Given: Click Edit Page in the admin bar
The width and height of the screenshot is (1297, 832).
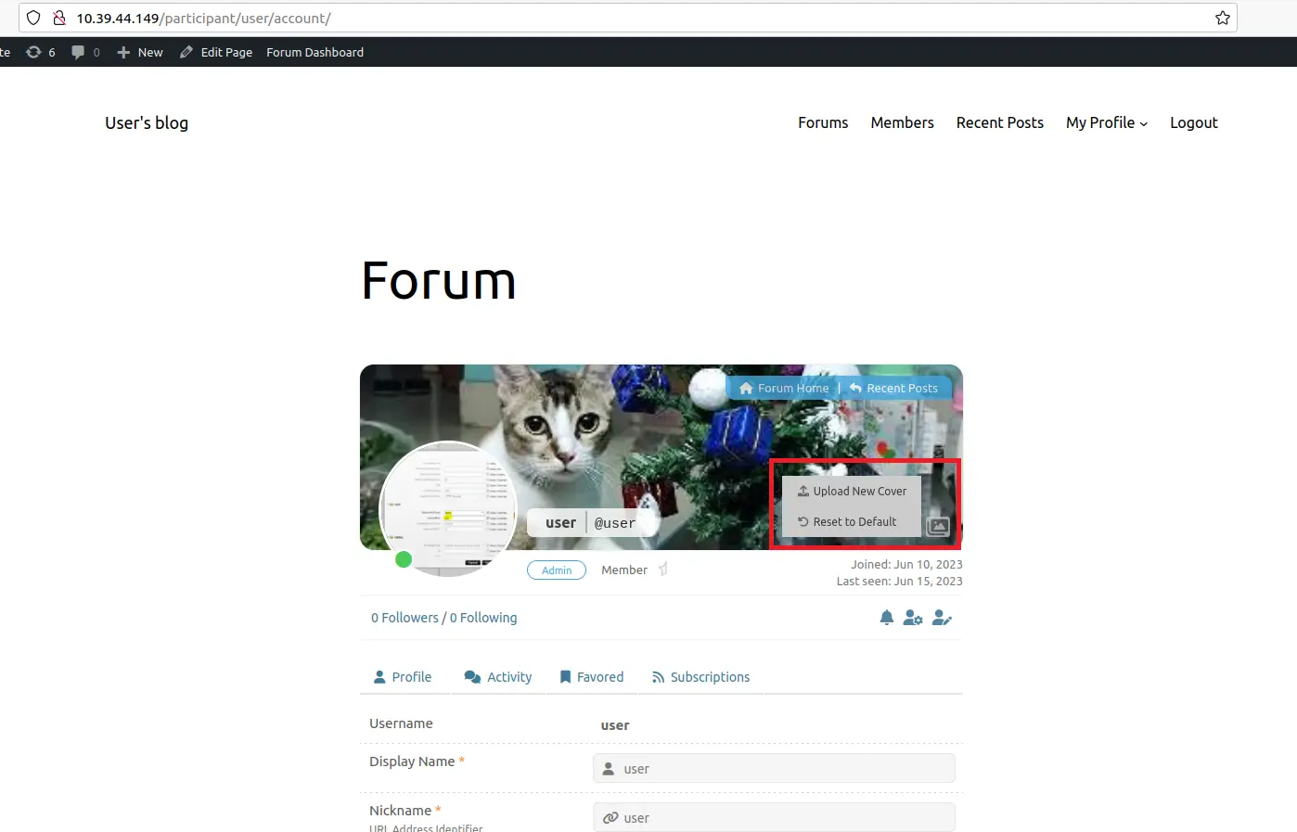Looking at the screenshot, I should (x=216, y=52).
